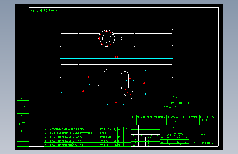Click the notes heading above the numbered notes
The width and height of the screenshot is (238, 154).
[174, 97]
